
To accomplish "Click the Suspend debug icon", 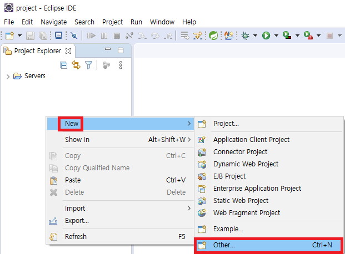I will click(x=104, y=35).
